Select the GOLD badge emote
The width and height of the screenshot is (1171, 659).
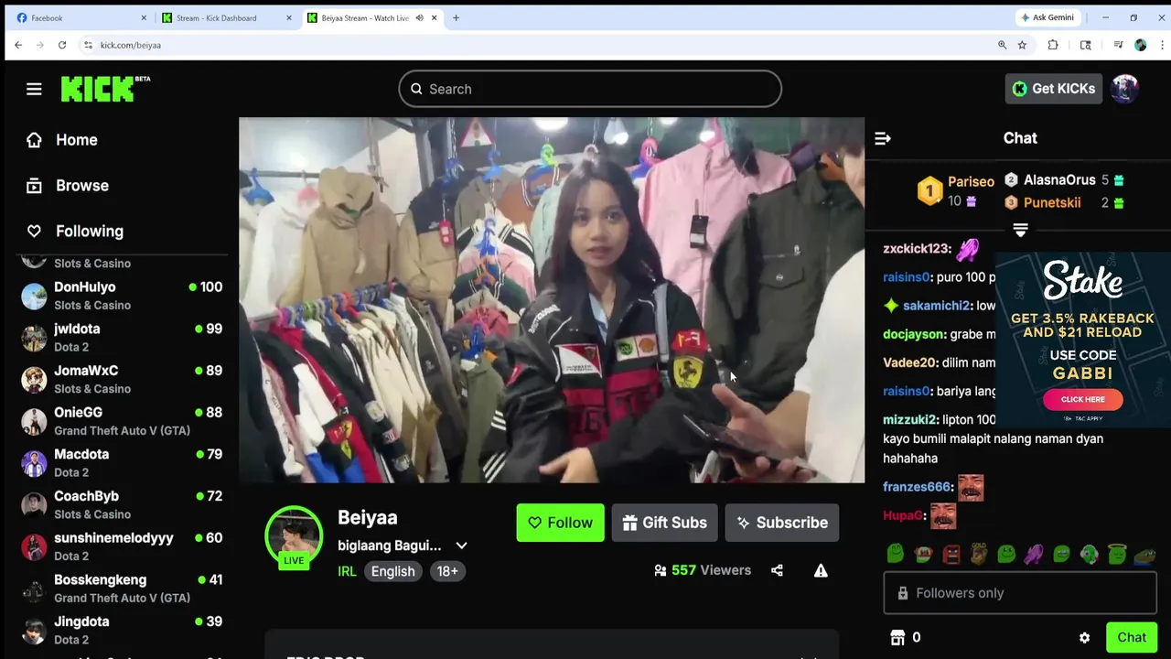click(979, 554)
